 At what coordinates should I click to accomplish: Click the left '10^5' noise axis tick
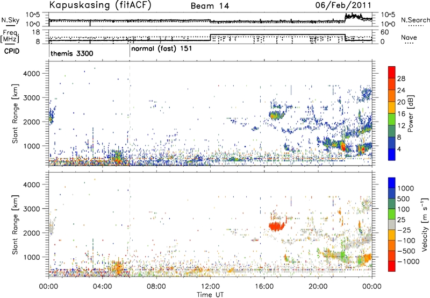click(x=33, y=15)
